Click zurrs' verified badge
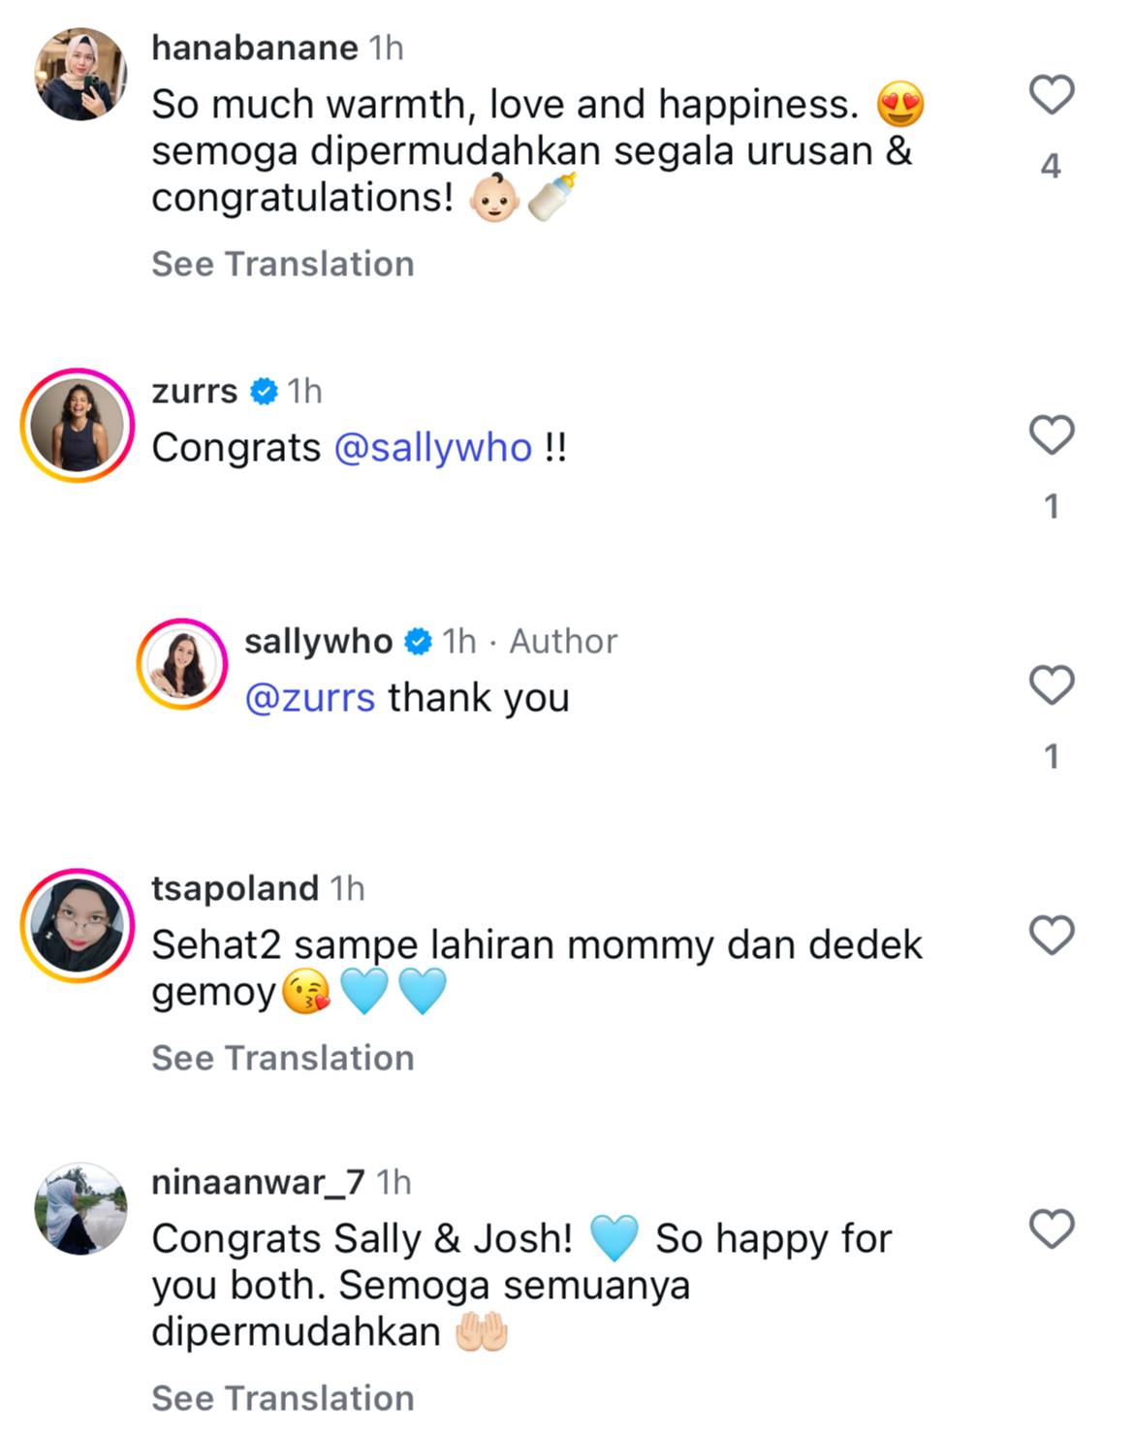Screen dimensions: 1133x1435 [x=264, y=392]
